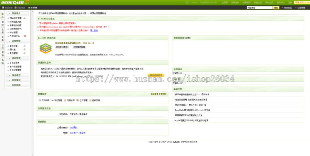Image resolution: width=310 pixels, height=156 pixels.
Task: Select the green theme color swatch
Action: tap(29, 8)
